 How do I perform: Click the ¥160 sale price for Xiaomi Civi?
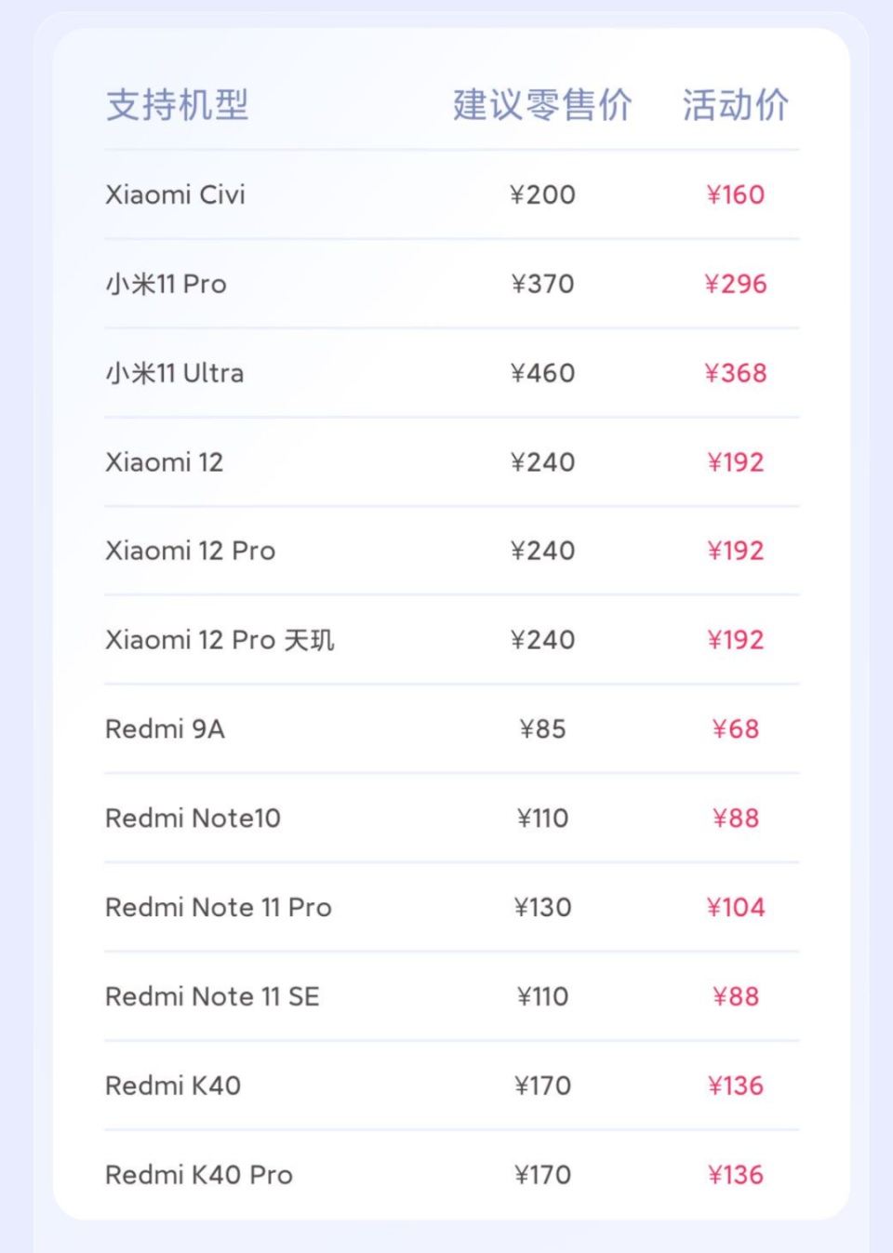coord(735,194)
